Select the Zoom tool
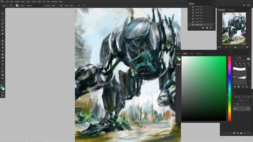 (x=2, y=78)
